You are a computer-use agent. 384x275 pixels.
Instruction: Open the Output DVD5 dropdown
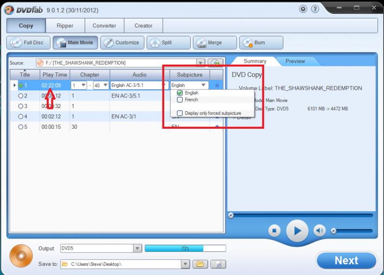coord(137,248)
